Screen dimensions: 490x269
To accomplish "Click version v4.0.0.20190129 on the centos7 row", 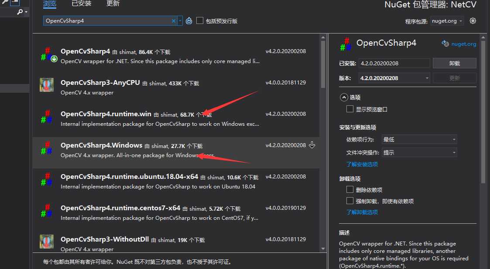I will [x=286, y=208].
